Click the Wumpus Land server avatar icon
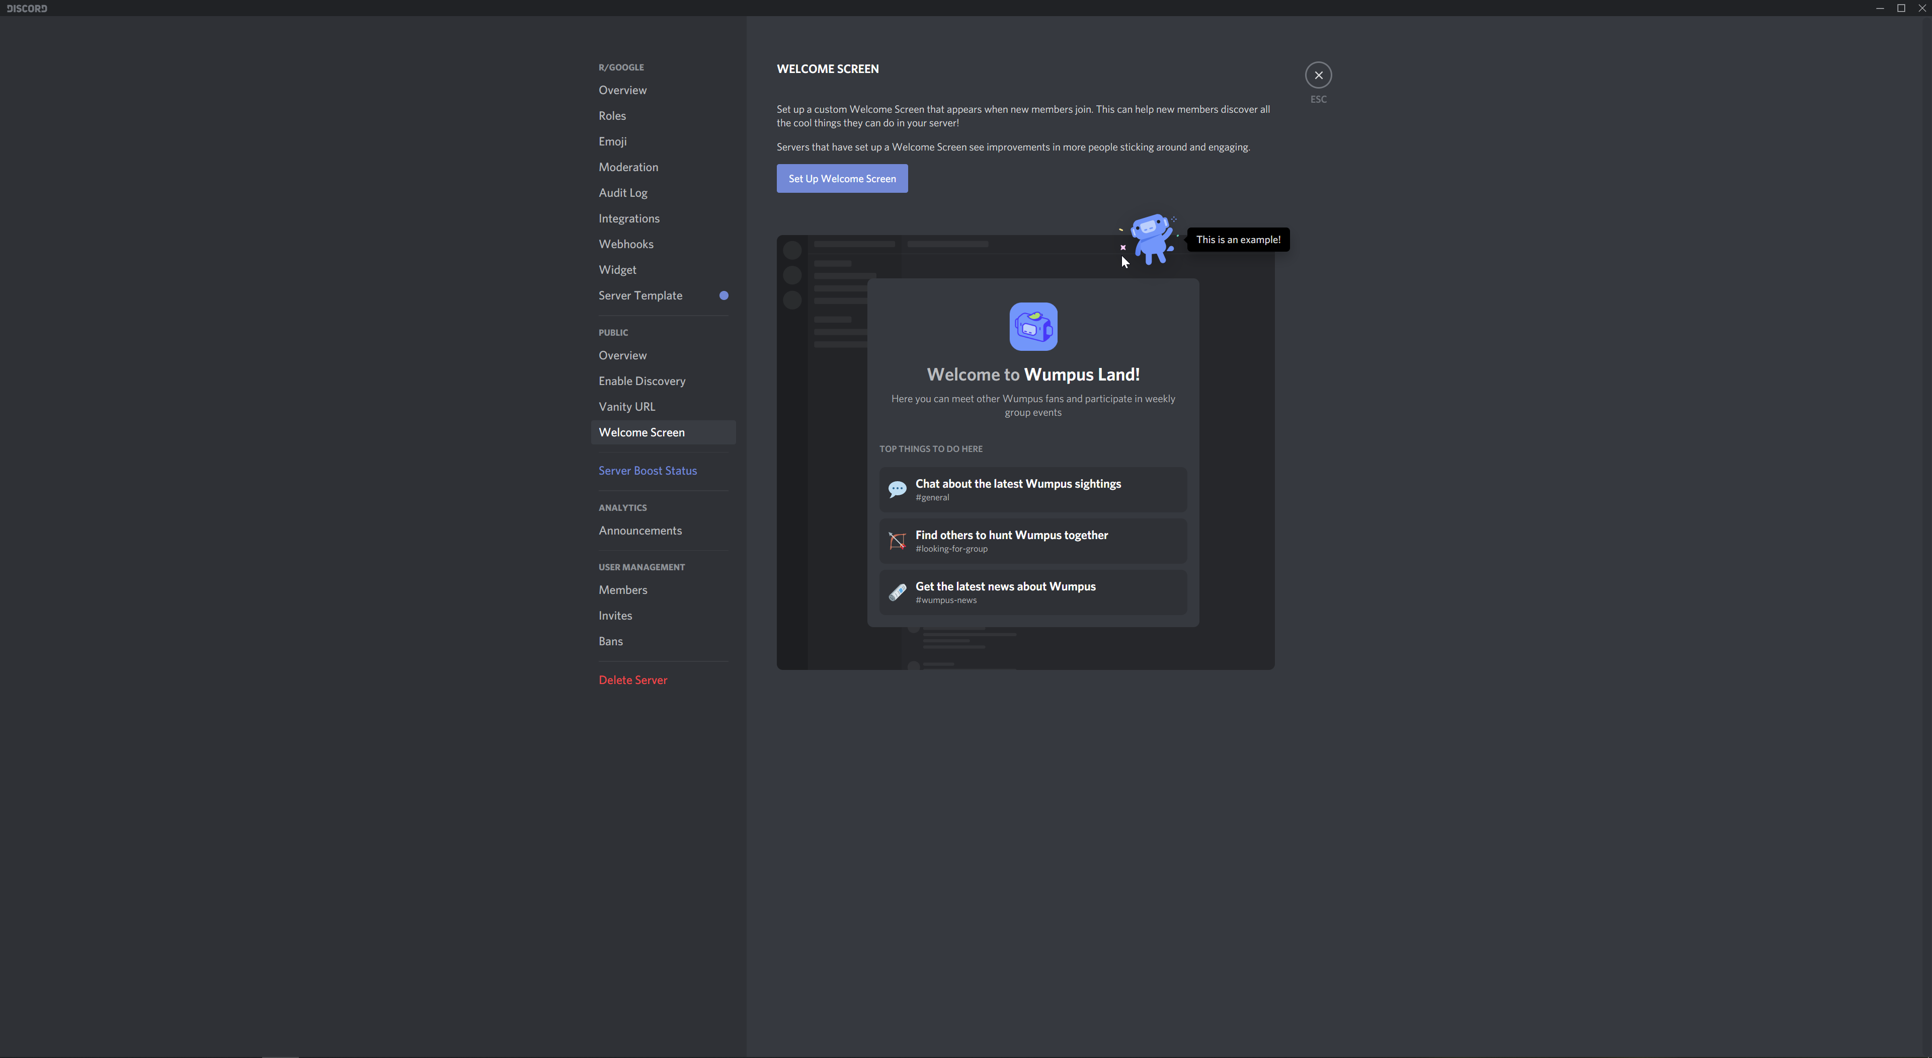The height and width of the screenshot is (1058, 1932). tap(1033, 326)
